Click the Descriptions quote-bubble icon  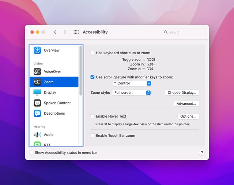pos(37,113)
